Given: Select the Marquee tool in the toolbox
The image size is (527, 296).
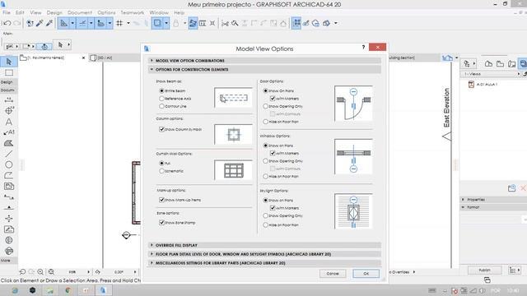Looking at the screenshot, I should (9, 72).
